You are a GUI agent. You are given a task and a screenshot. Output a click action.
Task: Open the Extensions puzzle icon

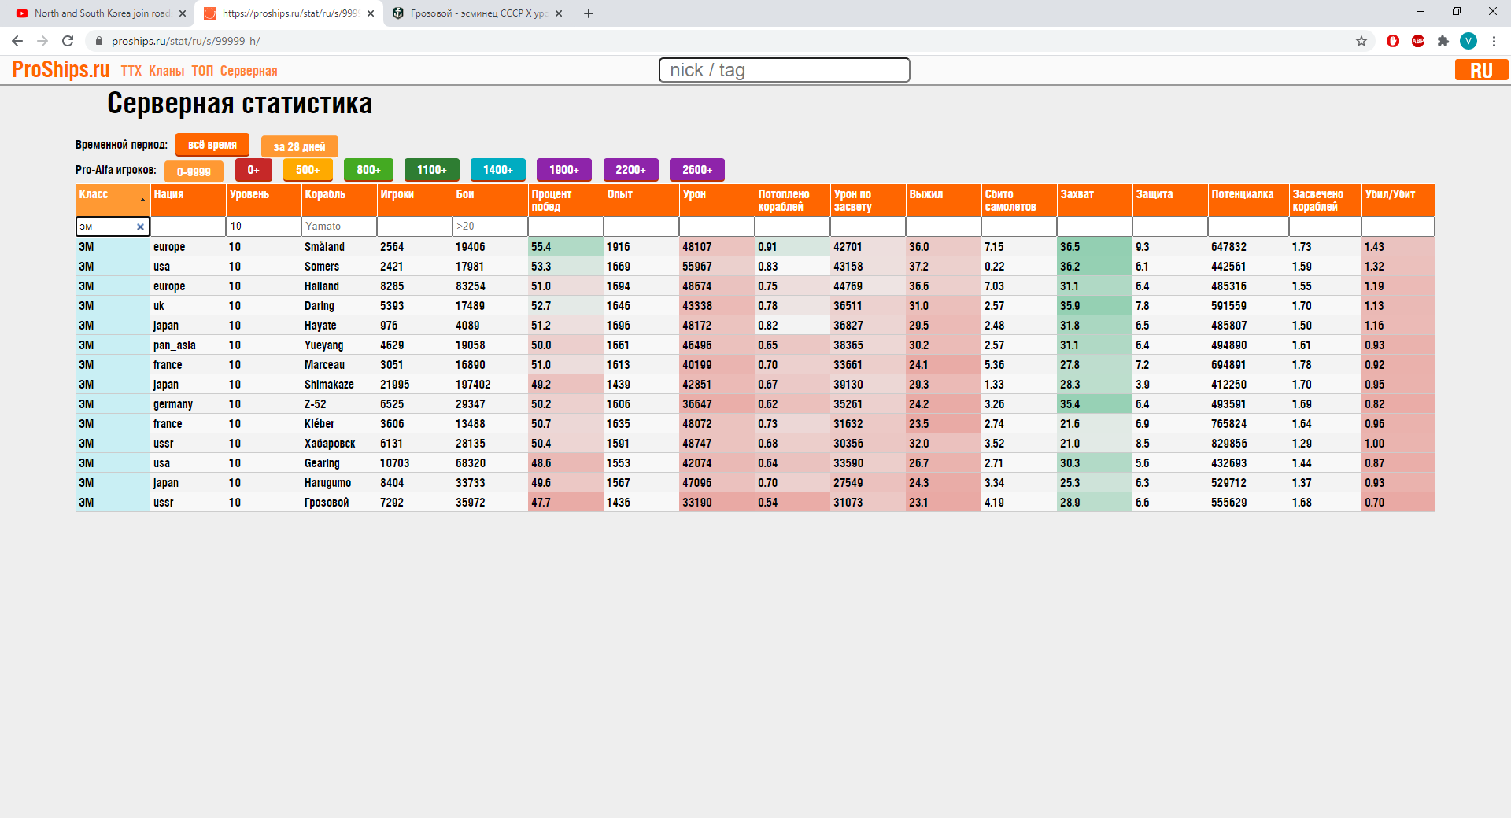tap(1443, 41)
